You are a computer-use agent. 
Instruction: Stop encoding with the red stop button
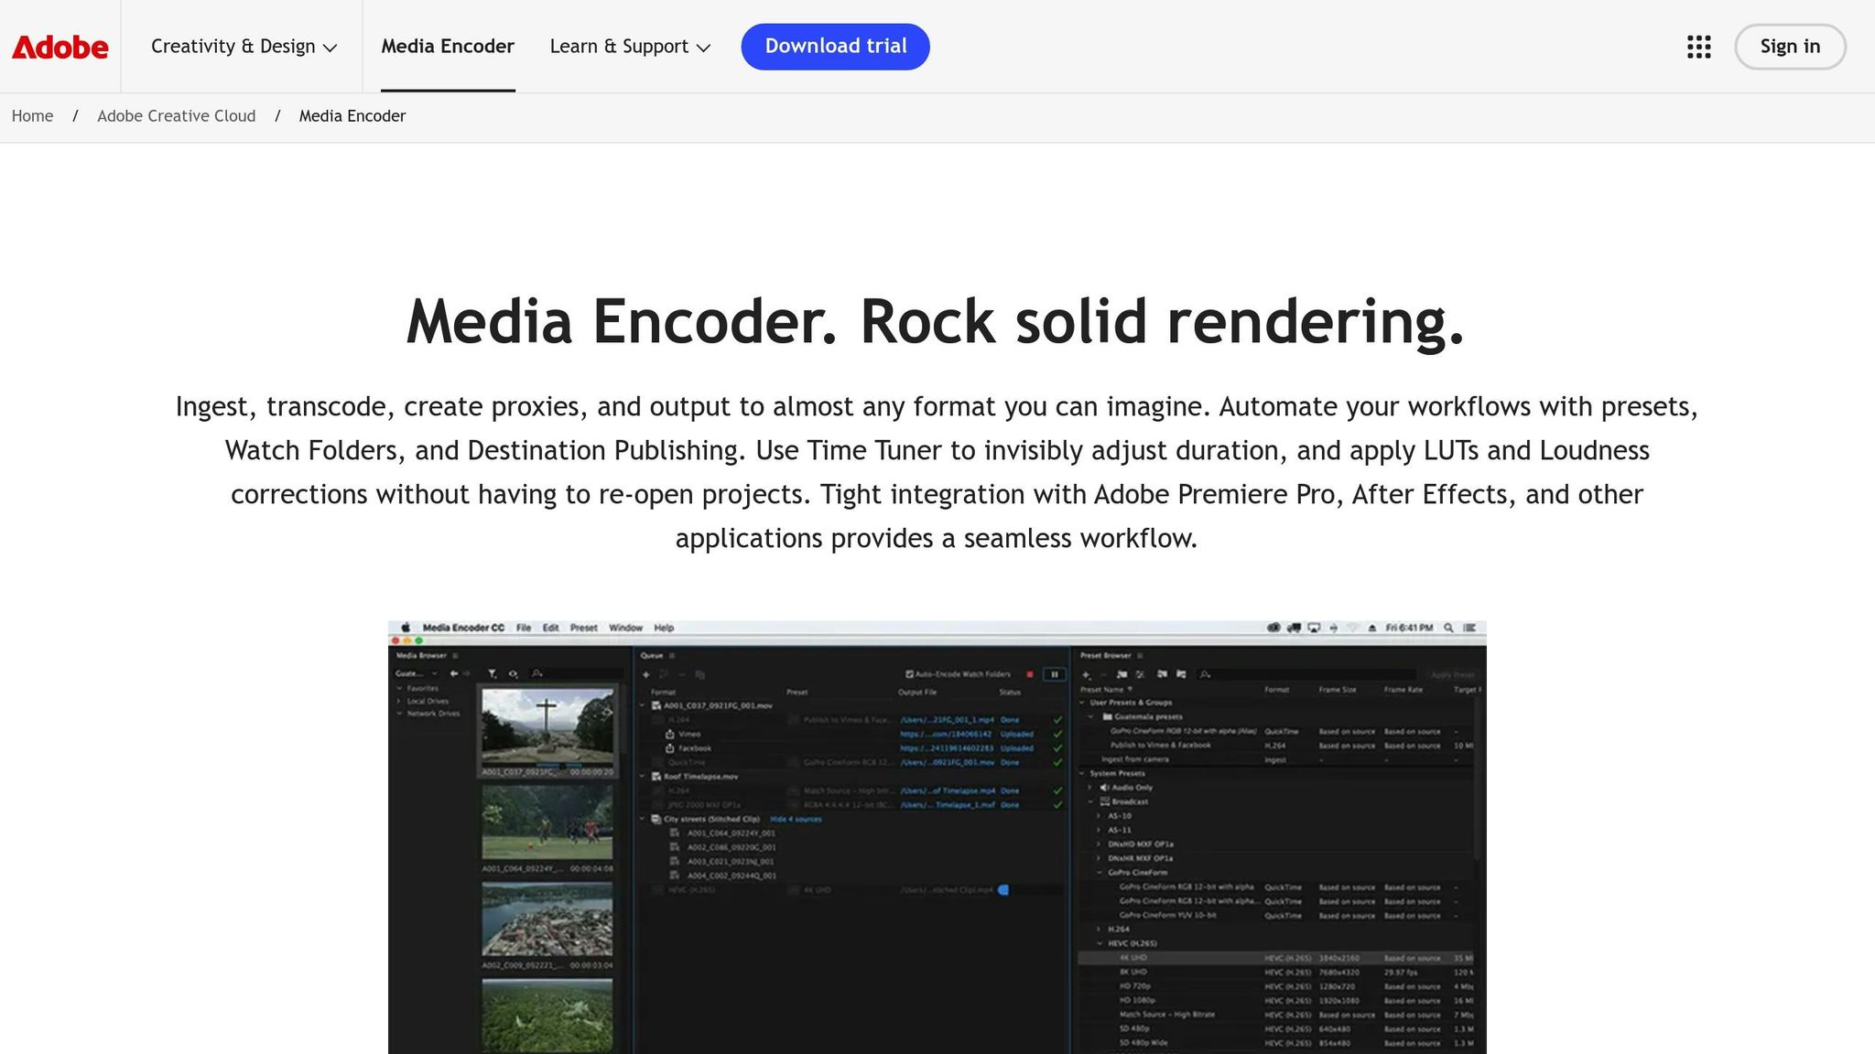pyautogui.click(x=1030, y=674)
